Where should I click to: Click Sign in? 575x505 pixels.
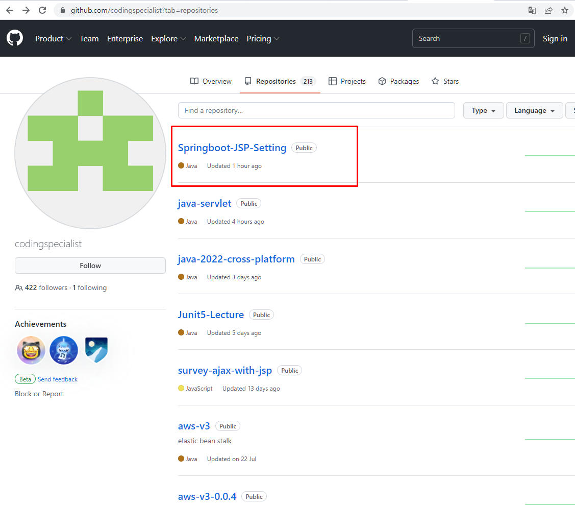pyautogui.click(x=555, y=38)
